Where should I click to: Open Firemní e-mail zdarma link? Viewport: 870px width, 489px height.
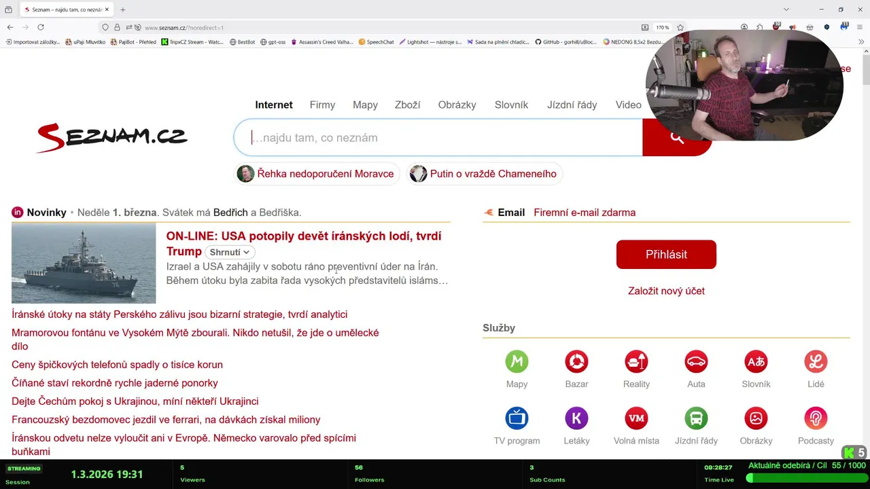pos(585,213)
